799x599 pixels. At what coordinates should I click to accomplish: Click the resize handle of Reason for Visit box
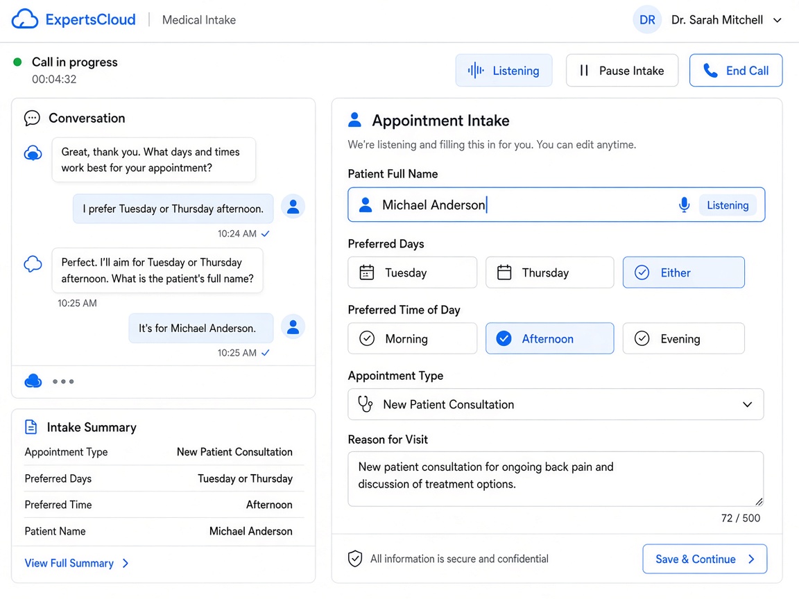pyautogui.click(x=759, y=502)
